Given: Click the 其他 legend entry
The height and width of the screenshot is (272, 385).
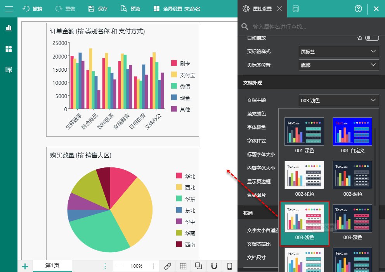Looking at the screenshot, I should [x=181, y=109].
